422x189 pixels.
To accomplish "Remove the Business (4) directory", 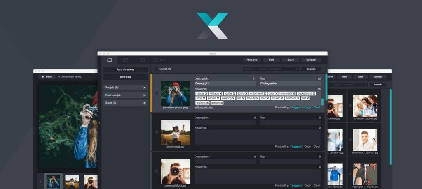I will coord(145,95).
